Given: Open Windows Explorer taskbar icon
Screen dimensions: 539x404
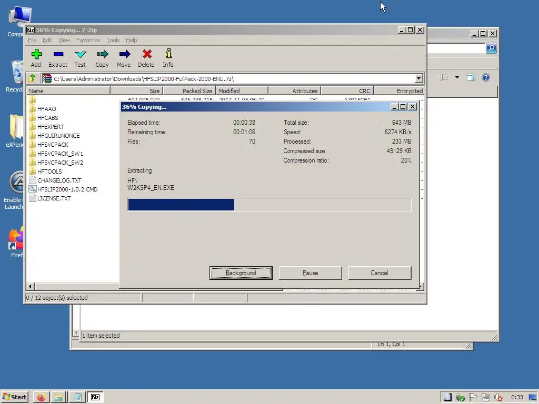Looking at the screenshot, I should coord(58,398).
